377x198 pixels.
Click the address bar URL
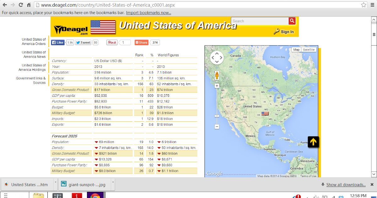(108, 5)
